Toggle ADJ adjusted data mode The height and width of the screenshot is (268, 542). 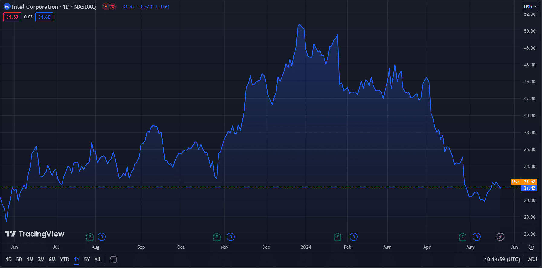tap(532, 260)
